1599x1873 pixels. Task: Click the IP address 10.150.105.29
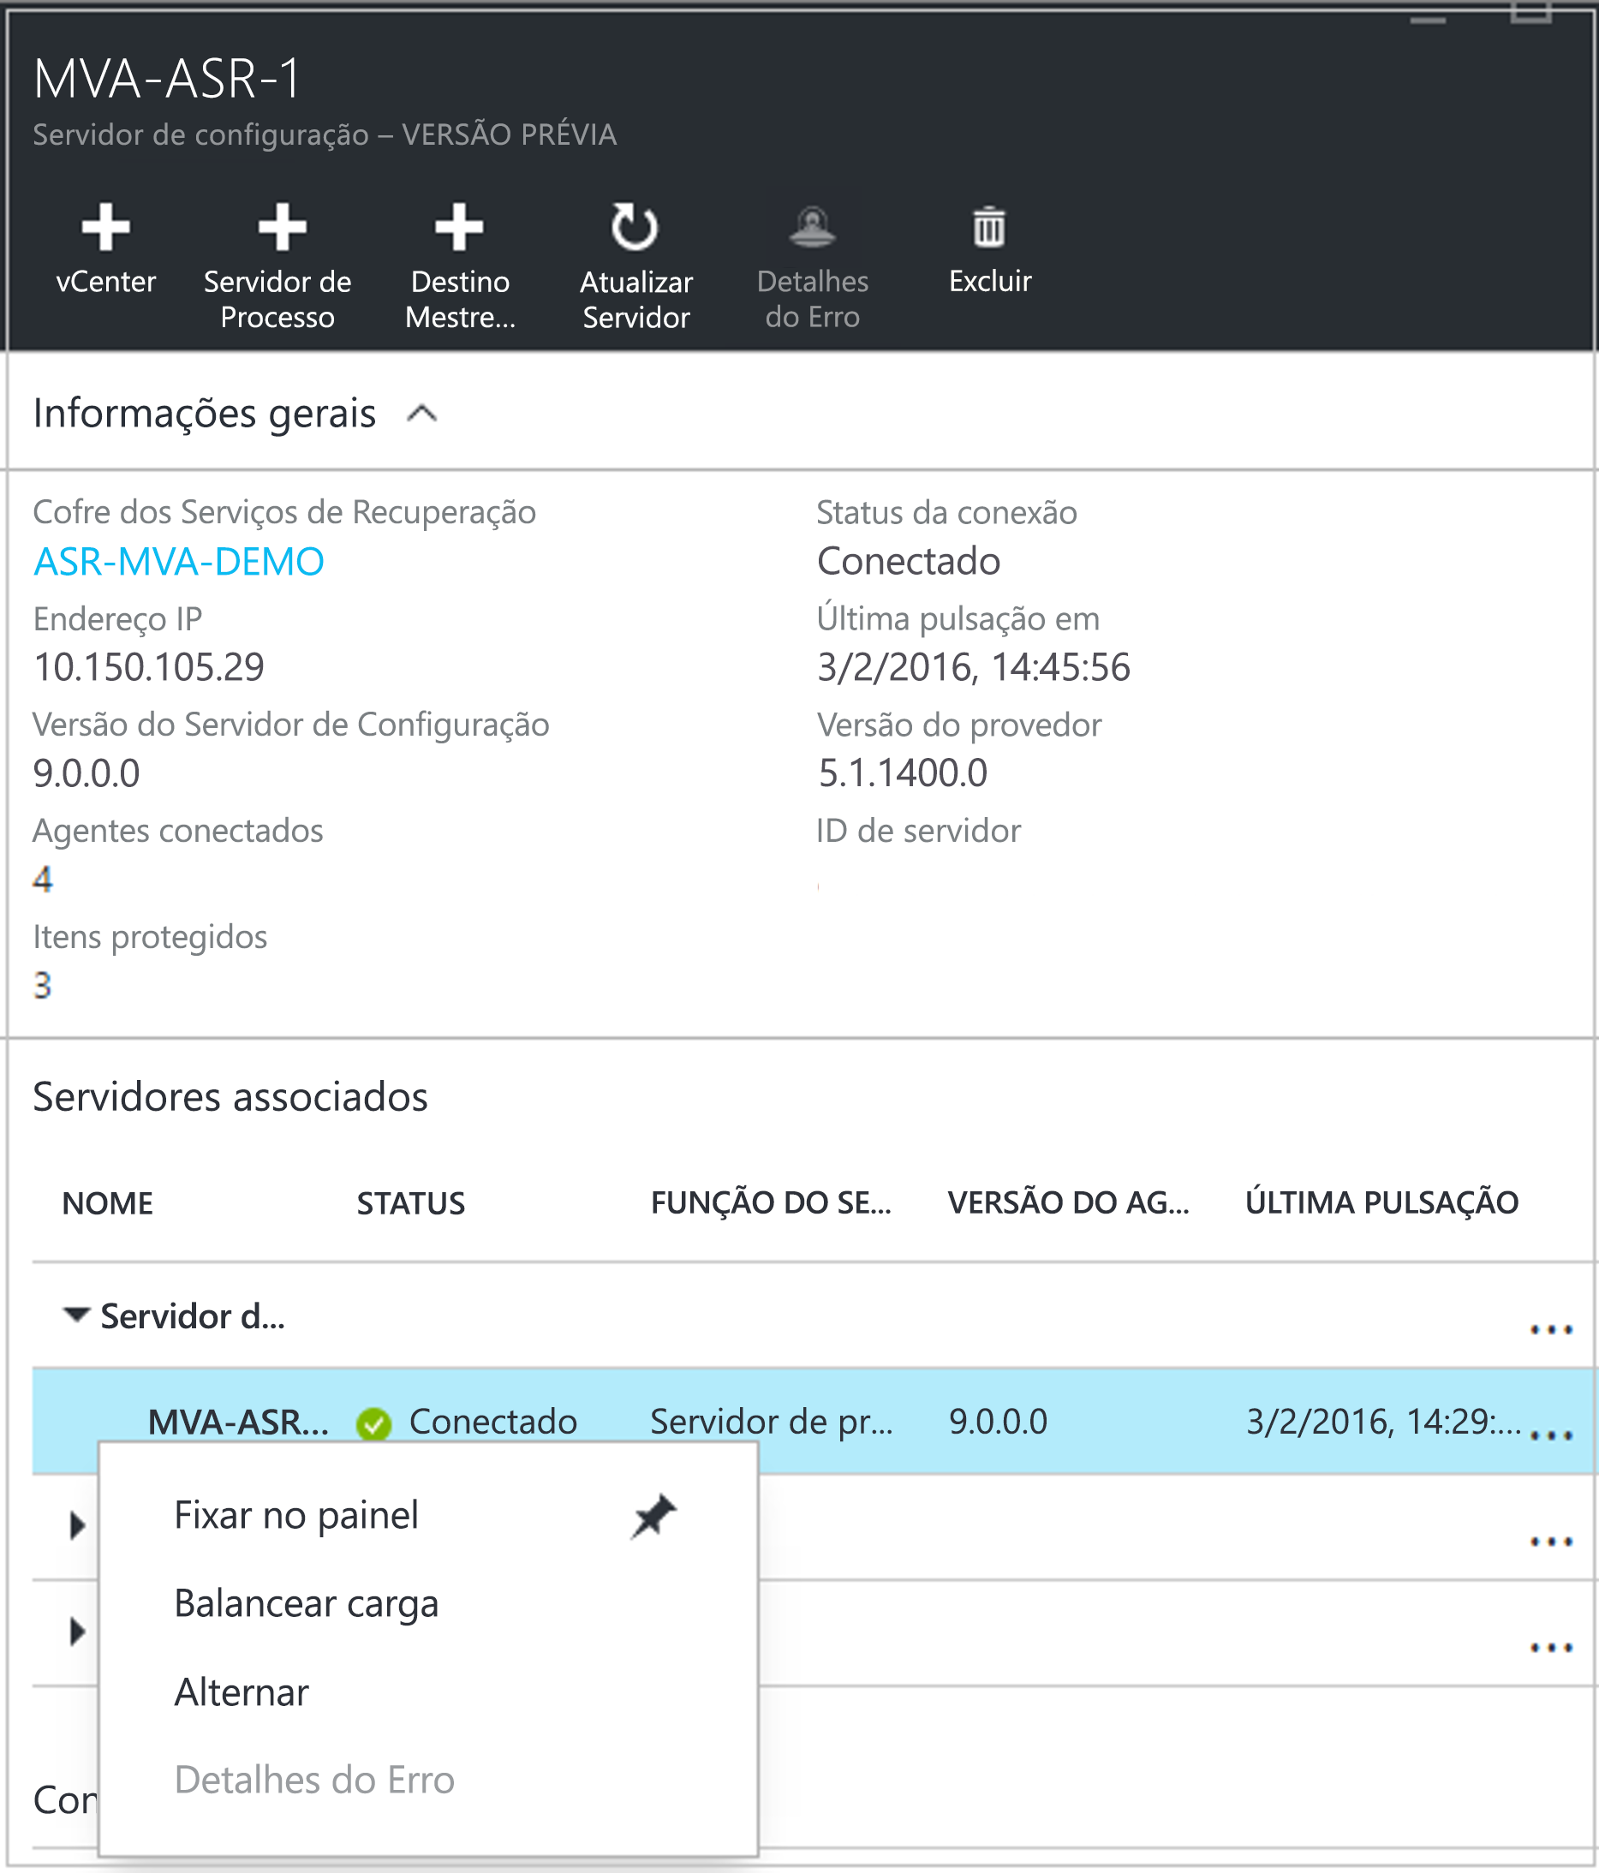(x=149, y=667)
